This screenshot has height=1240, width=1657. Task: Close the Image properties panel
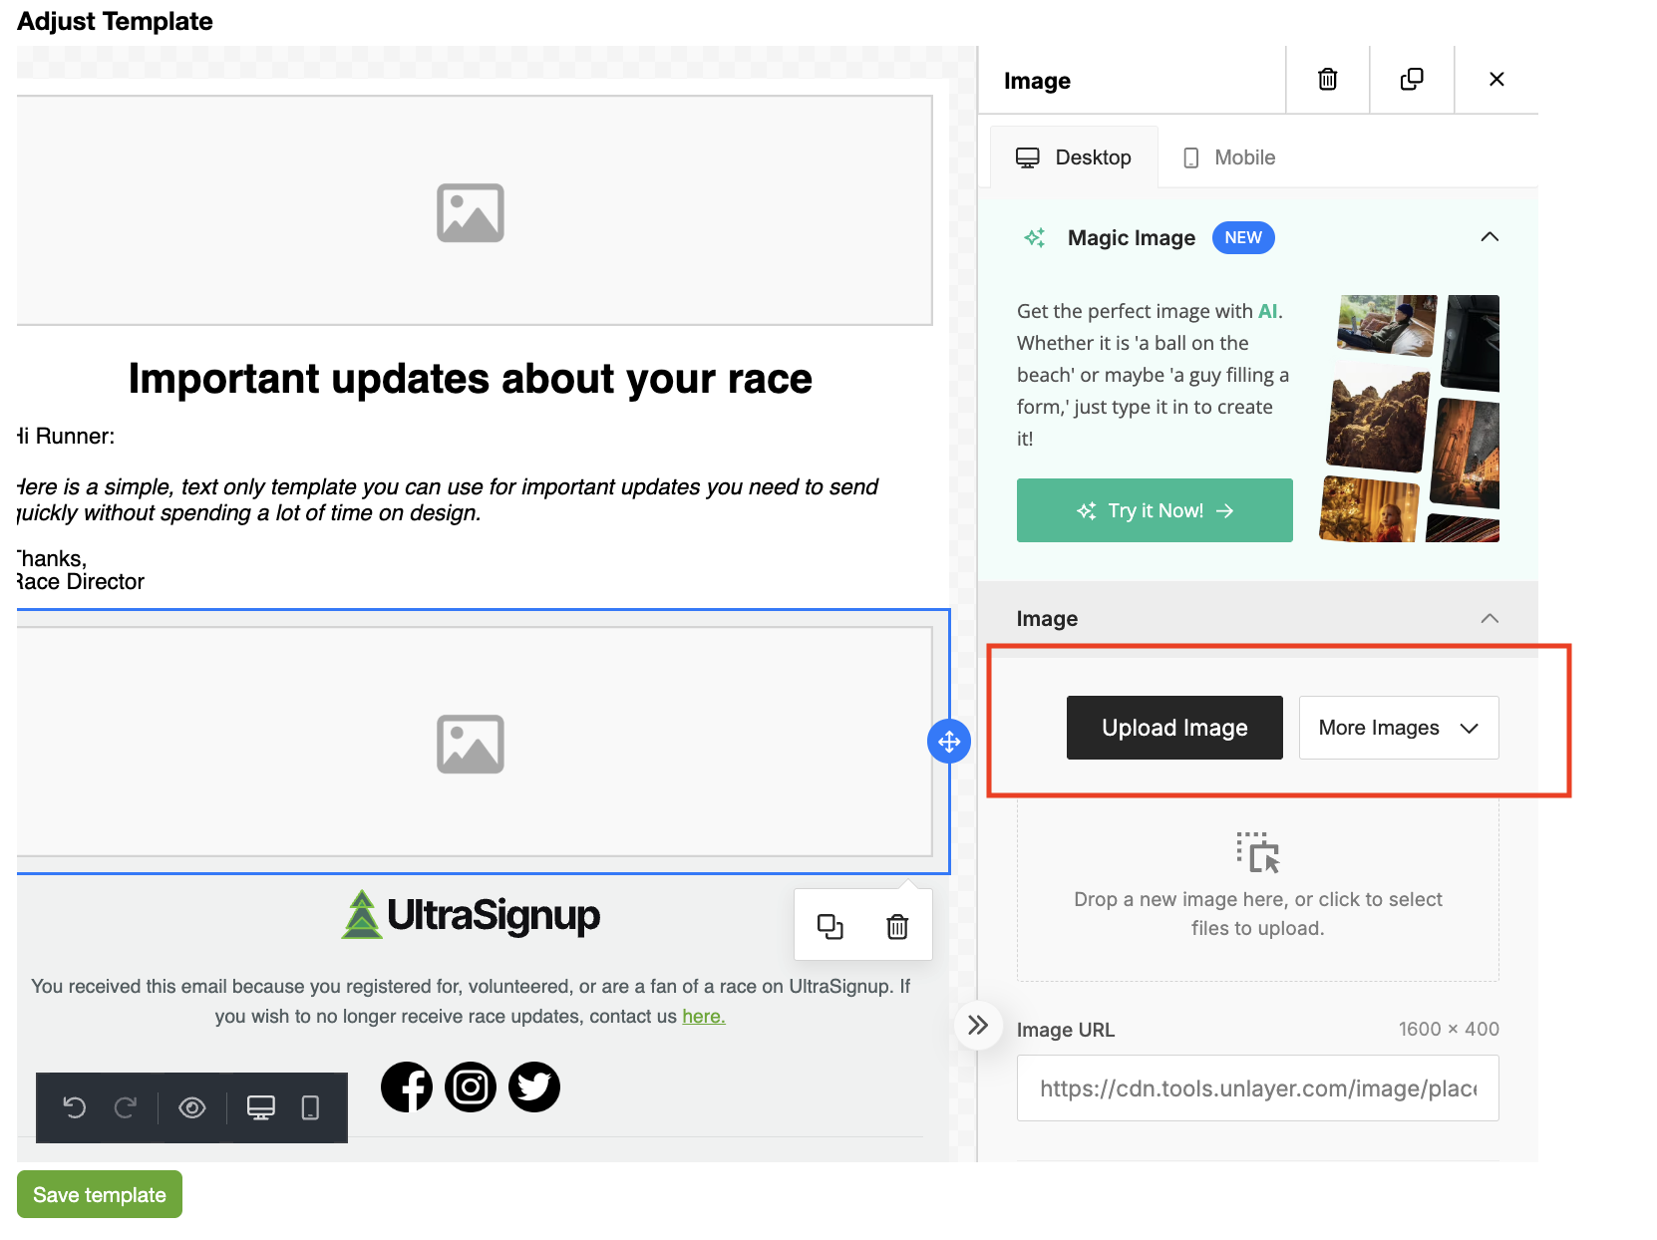(1496, 80)
